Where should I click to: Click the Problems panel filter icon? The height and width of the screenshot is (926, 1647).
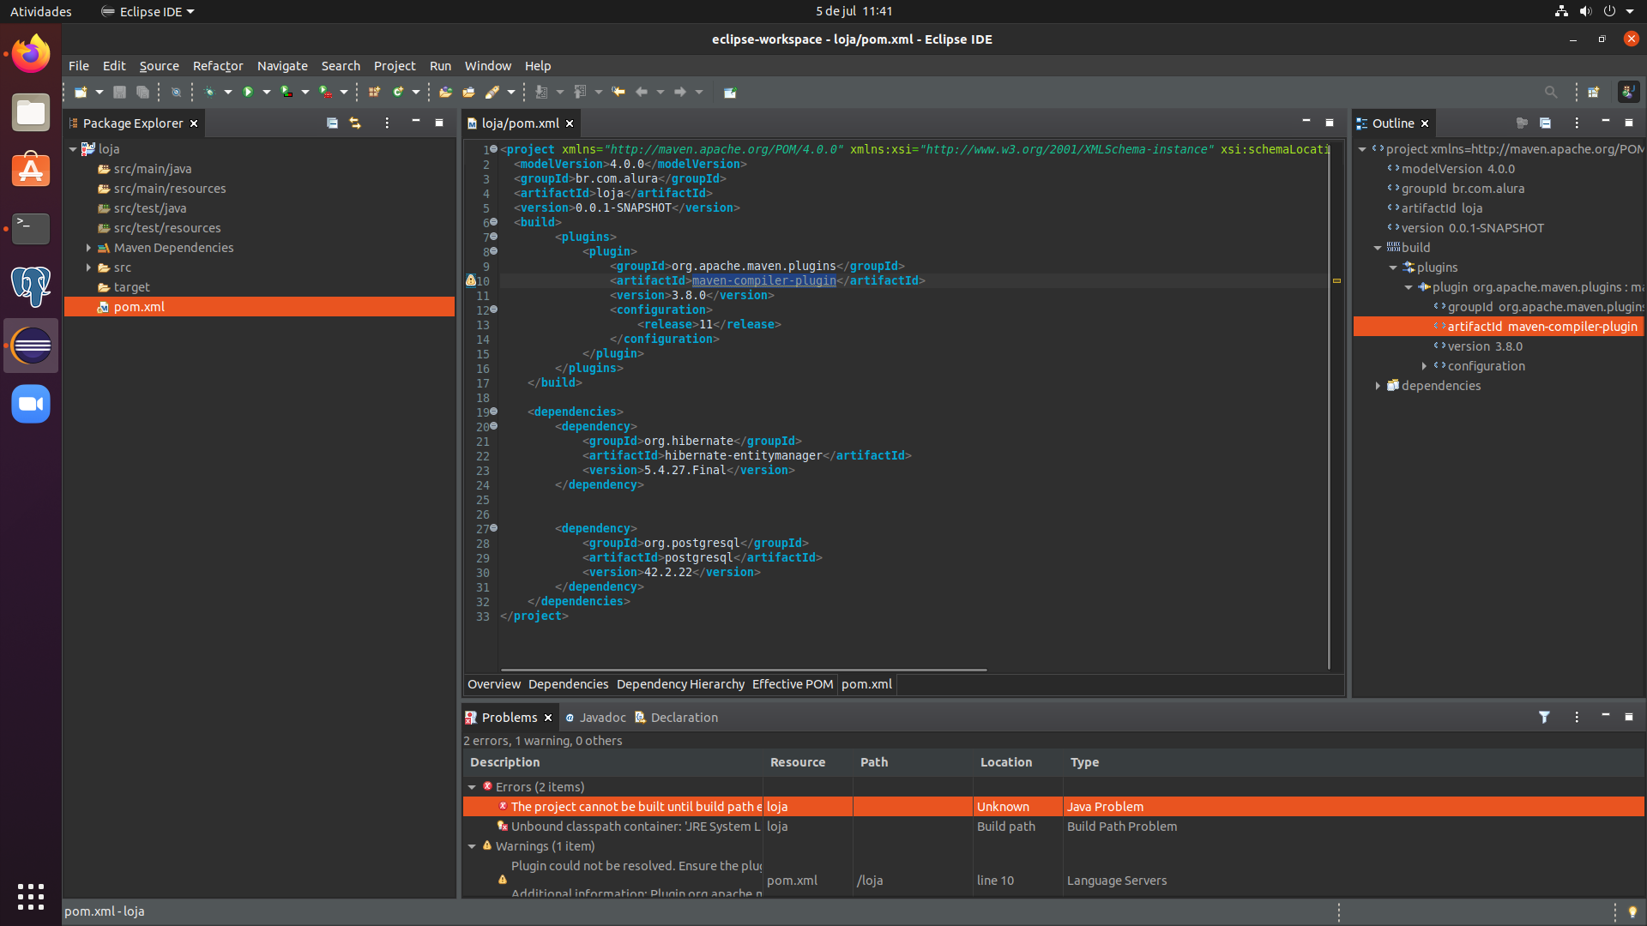(1545, 716)
